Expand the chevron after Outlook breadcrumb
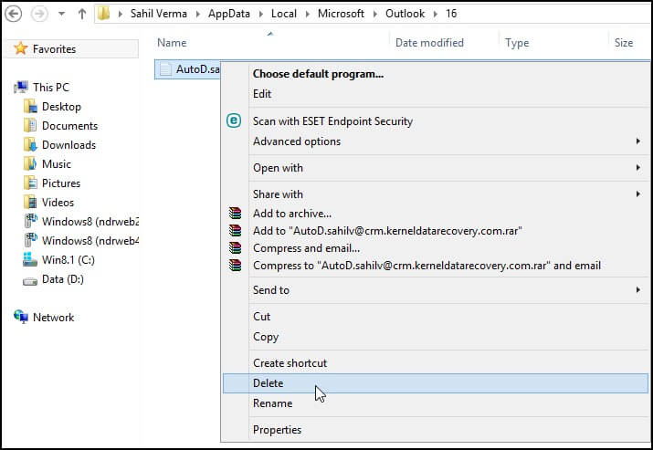 (x=436, y=15)
